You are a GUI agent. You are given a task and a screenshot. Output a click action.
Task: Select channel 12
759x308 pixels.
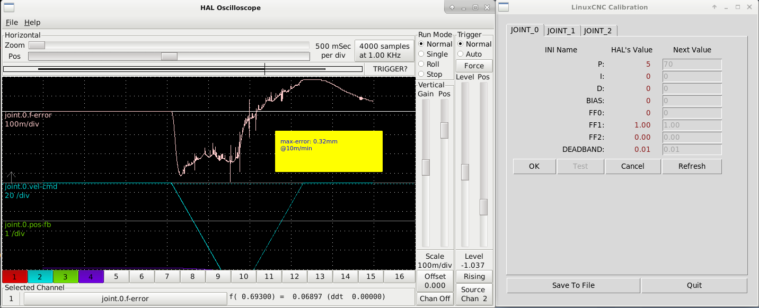[295, 276]
